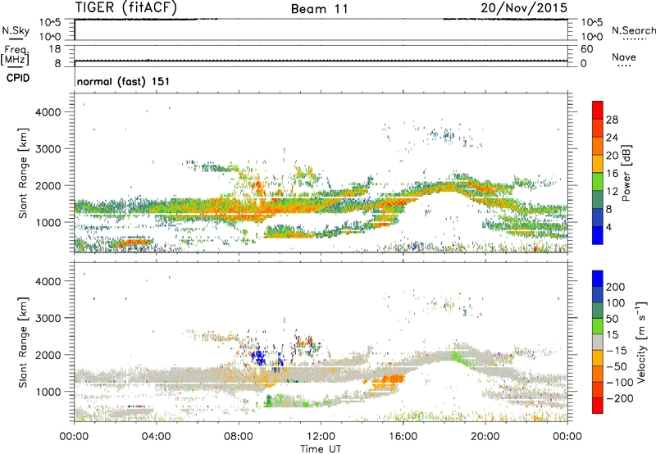This screenshot has width=656, height=454.
Task: Click the -100 label on Velocity color bar
Action: click(620, 383)
